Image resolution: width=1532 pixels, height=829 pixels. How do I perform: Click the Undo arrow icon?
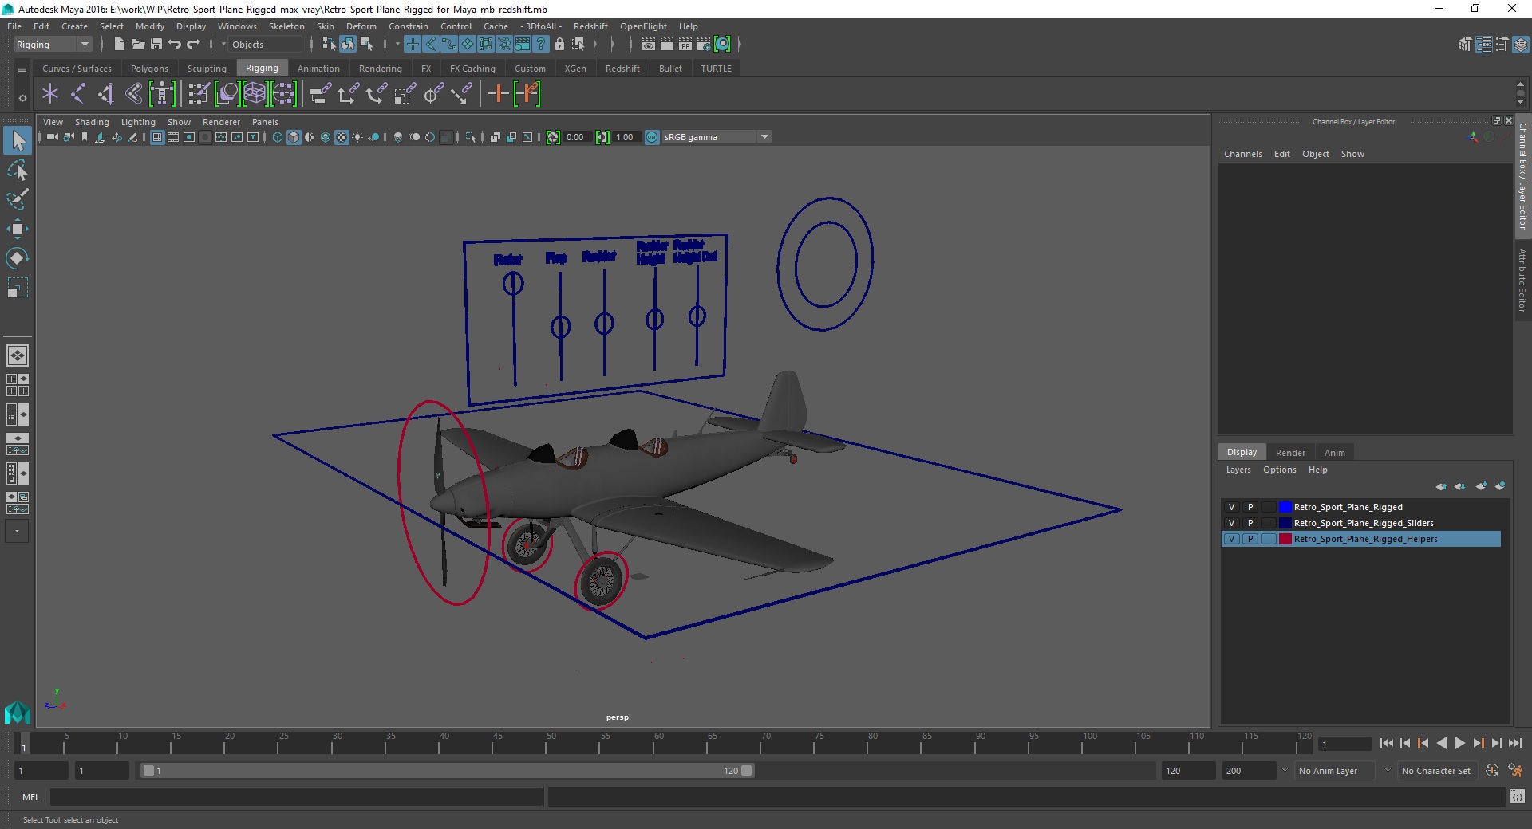[x=175, y=45]
